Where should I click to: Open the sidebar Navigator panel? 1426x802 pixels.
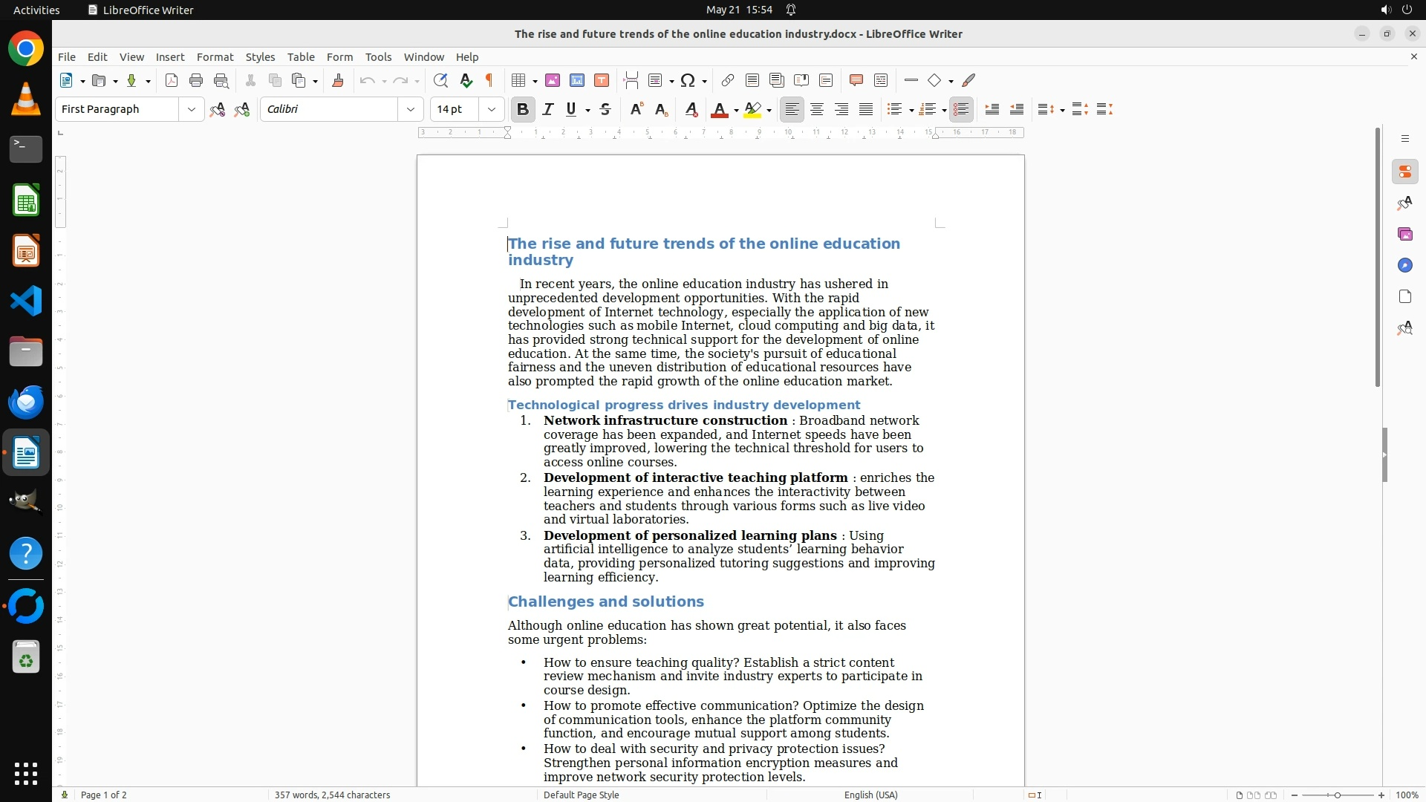coord(1404,265)
